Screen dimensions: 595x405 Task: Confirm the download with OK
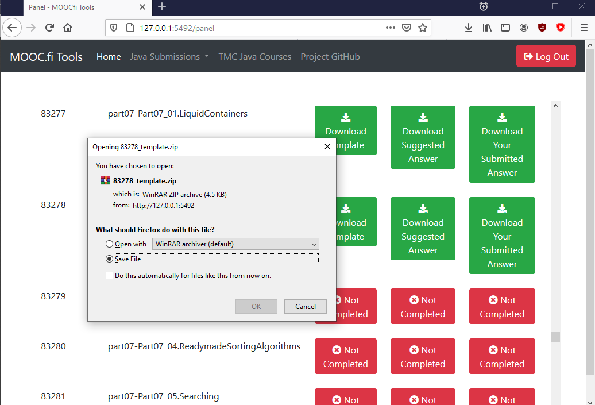point(256,306)
